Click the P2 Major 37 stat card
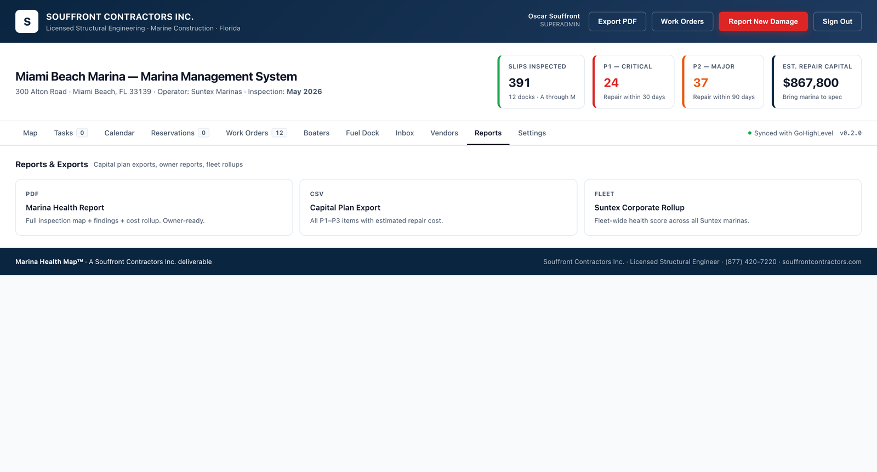The height and width of the screenshot is (472, 877). [723, 82]
